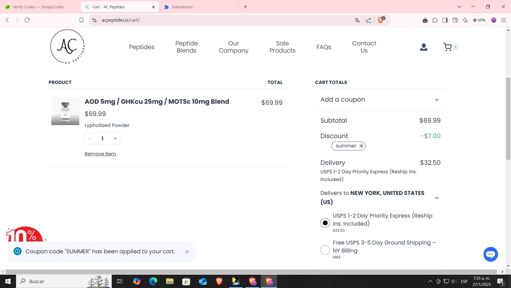Open Brave Leo AI icon

tap(465, 20)
